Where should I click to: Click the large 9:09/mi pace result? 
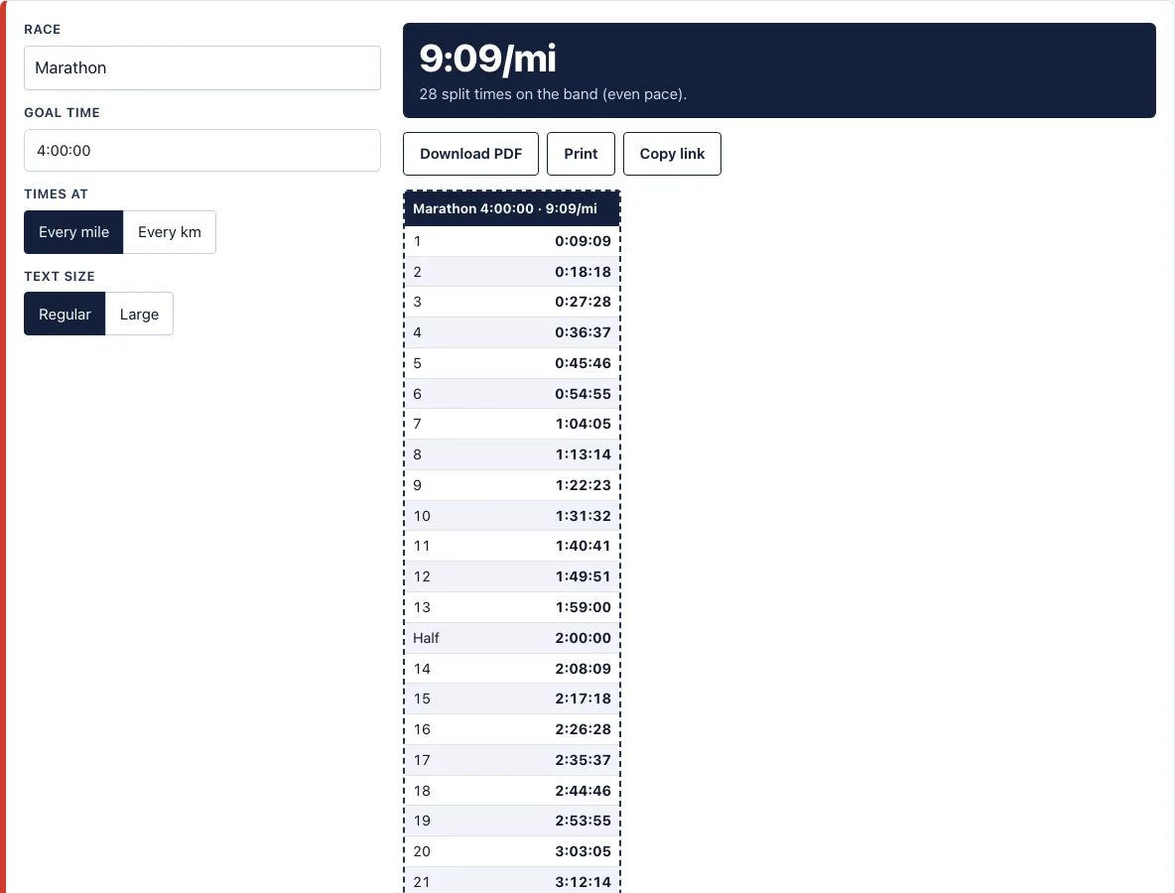coord(488,59)
